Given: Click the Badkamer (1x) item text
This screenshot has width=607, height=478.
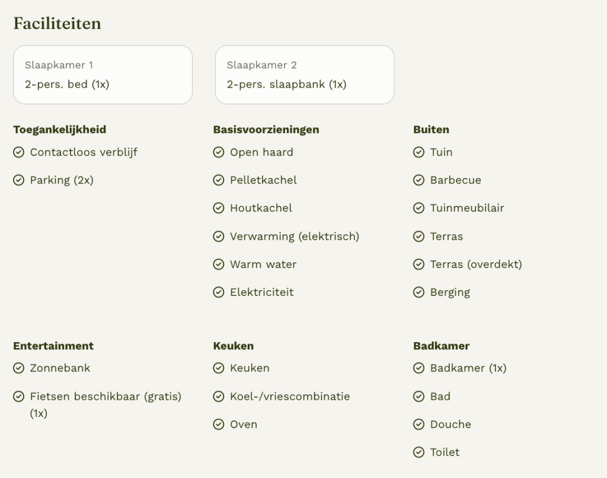Looking at the screenshot, I should point(468,368).
